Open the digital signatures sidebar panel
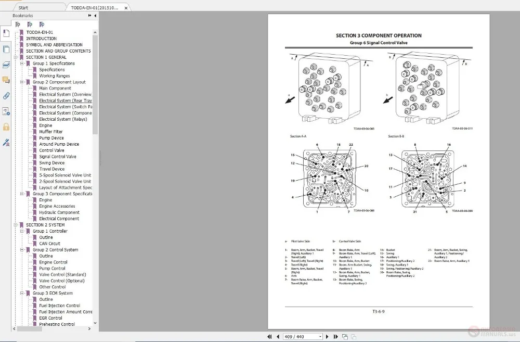520x342 pixels. point(6,111)
